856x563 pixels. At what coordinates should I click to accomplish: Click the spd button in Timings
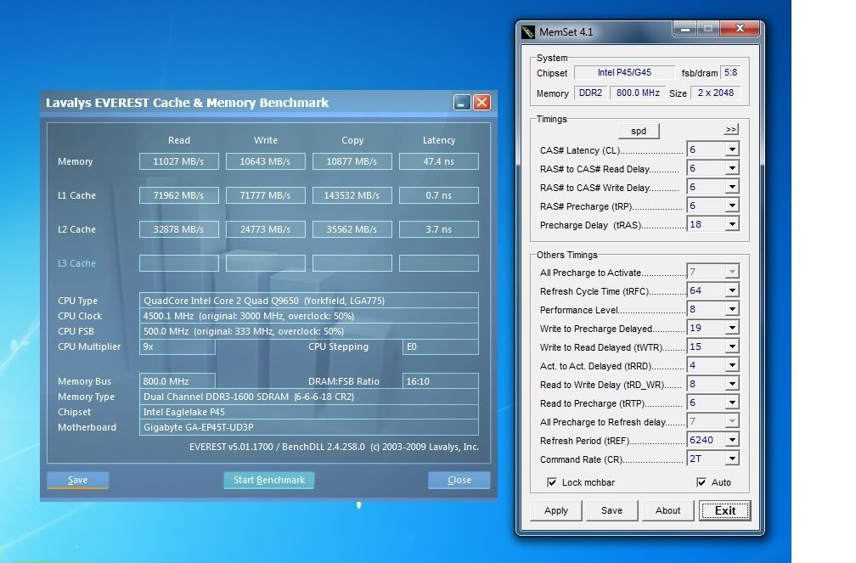[x=639, y=131]
